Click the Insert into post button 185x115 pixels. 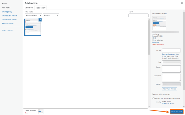click(176, 112)
